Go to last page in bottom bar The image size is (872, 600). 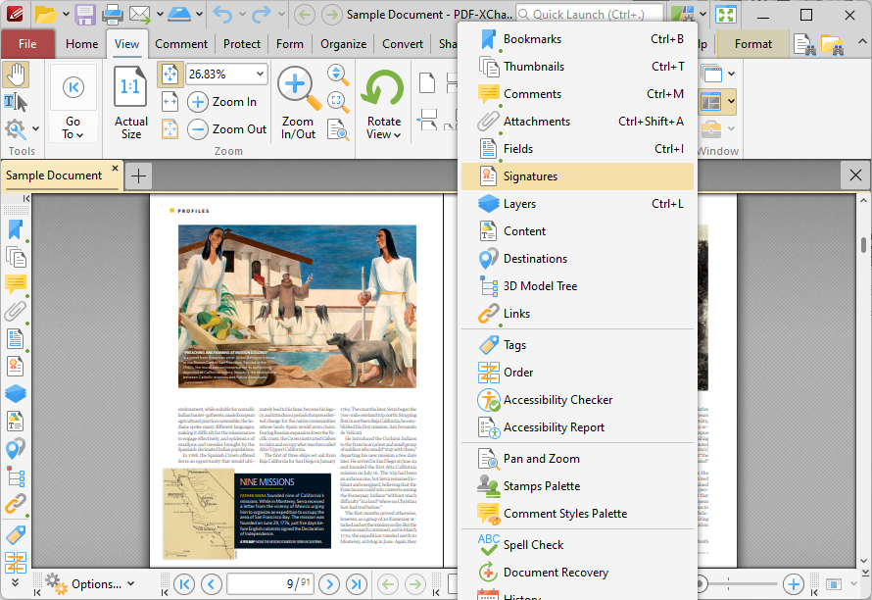pyautogui.click(x=357, y=584)
